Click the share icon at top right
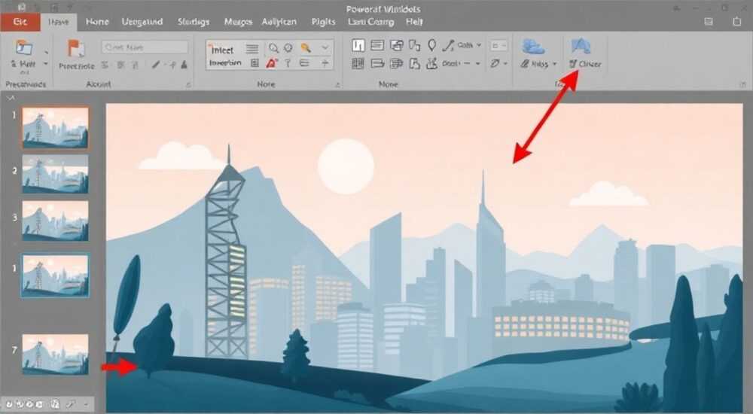 click(736, 22)
